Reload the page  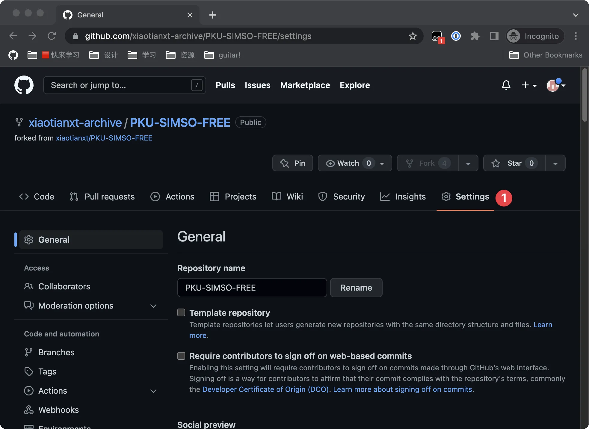point(52,36)
